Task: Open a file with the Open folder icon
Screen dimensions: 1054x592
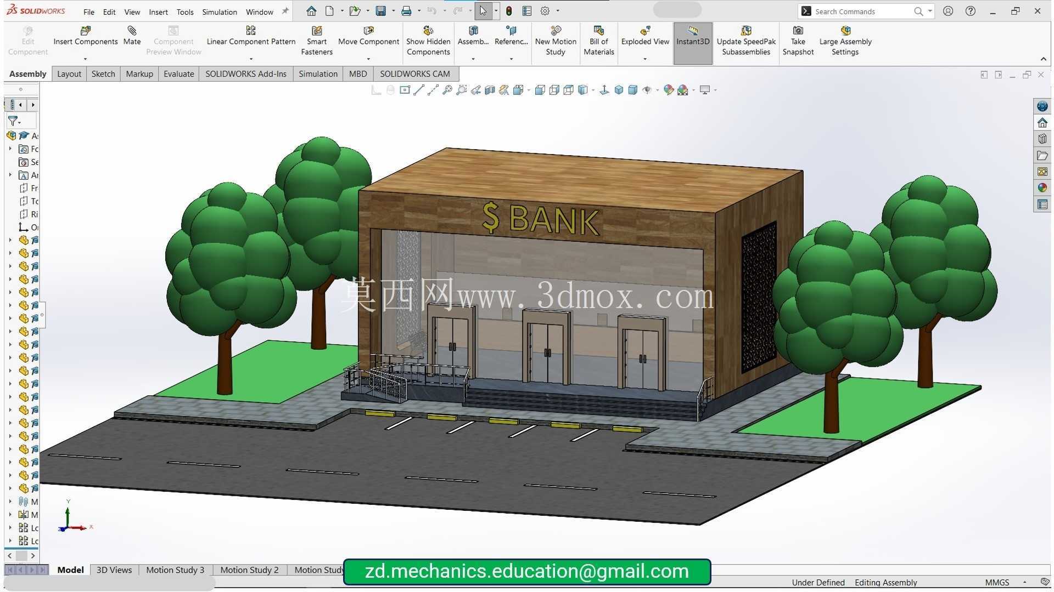Action: pos(355,11)
